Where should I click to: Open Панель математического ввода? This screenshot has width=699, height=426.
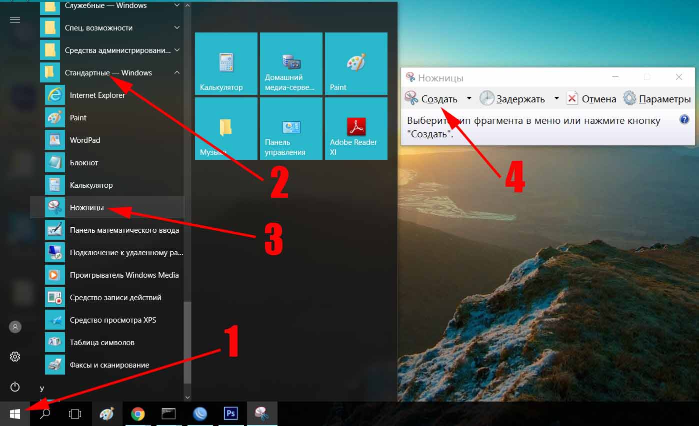click(x=107, y=230)
